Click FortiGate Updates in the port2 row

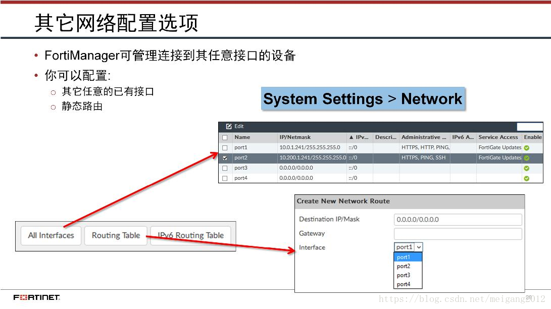499,158
